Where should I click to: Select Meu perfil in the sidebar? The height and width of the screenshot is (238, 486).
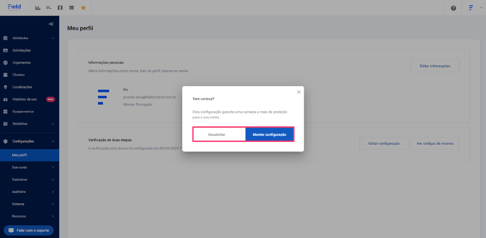pyautogui.click(x=29, y=155)
